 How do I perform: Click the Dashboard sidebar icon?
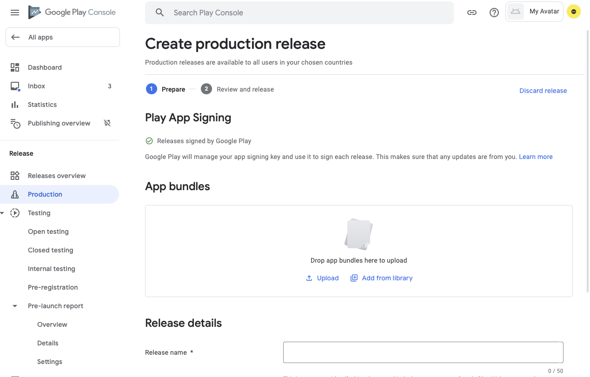pyautogui.click(x=15, y=67)
